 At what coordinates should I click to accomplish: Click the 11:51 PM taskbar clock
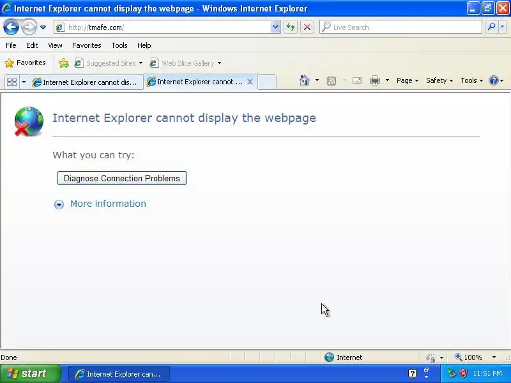(487, 373)
